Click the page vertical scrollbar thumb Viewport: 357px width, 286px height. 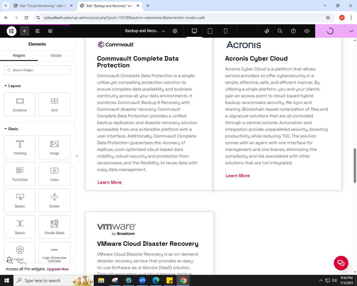tap(355, 166)
